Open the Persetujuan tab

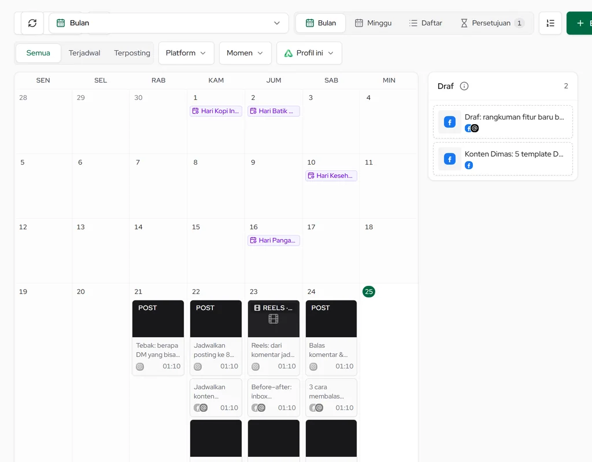pos(492,23)
